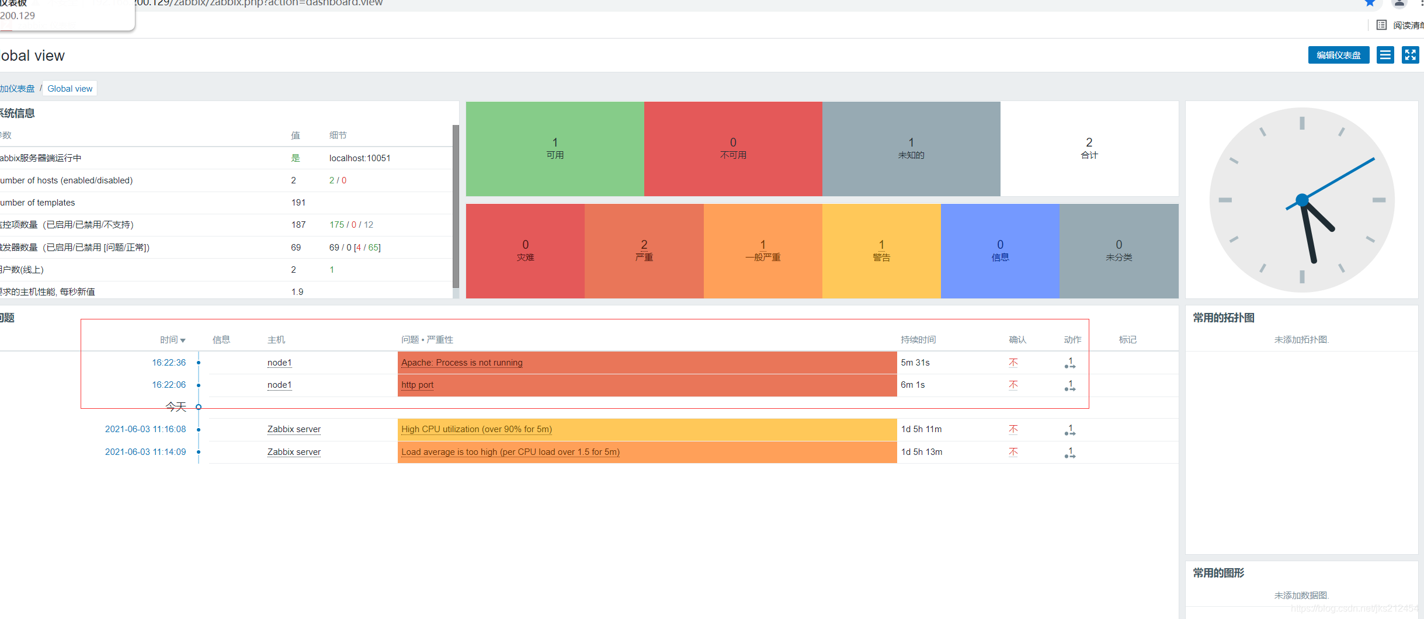Open the 16:22:36 problem time link
The image size is (1424, 619).
[x=169, y=363]
